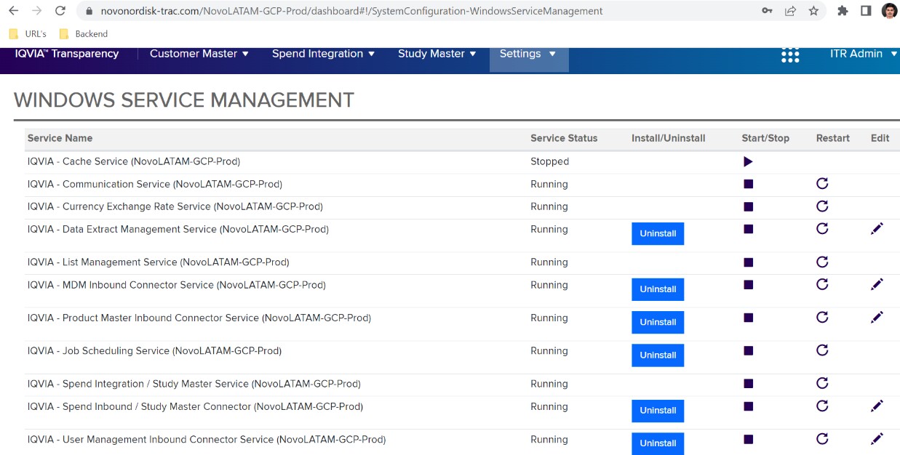Uninstall the MDM Inbound Connector Service
The width and height of the screenshot is (900, 455).
coord(658,289)
